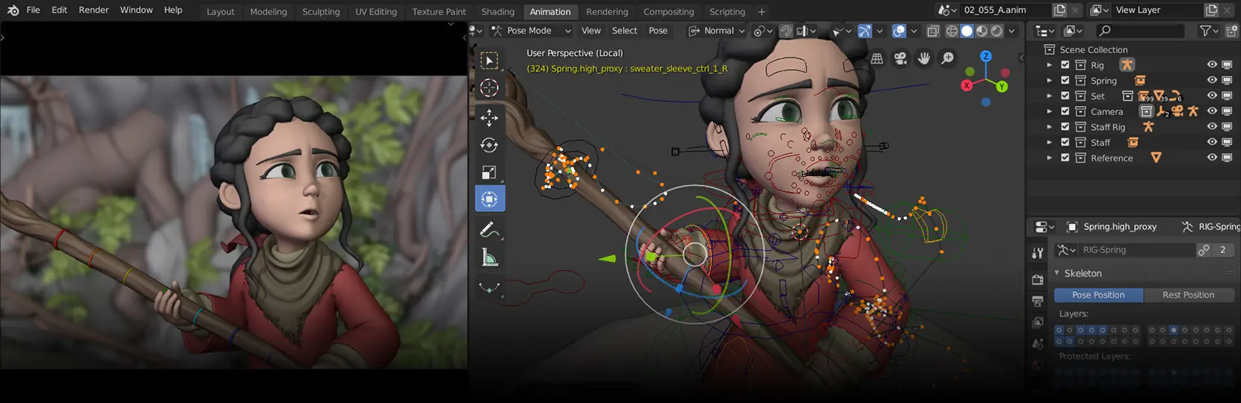Hide the Reference collection with eye icon
The image size is (1241, 403).
click(x=1212, y=157)
